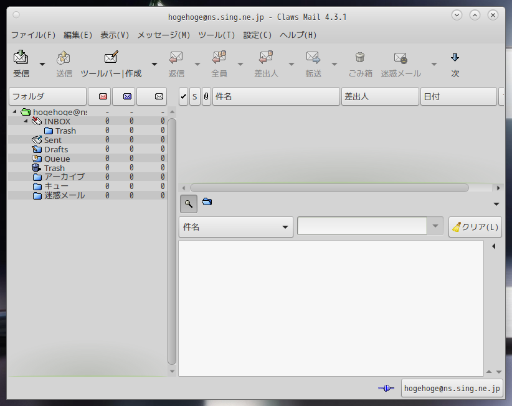Open dropdown arrow next to 返信
512x406 pixels.
click(197, 64)
